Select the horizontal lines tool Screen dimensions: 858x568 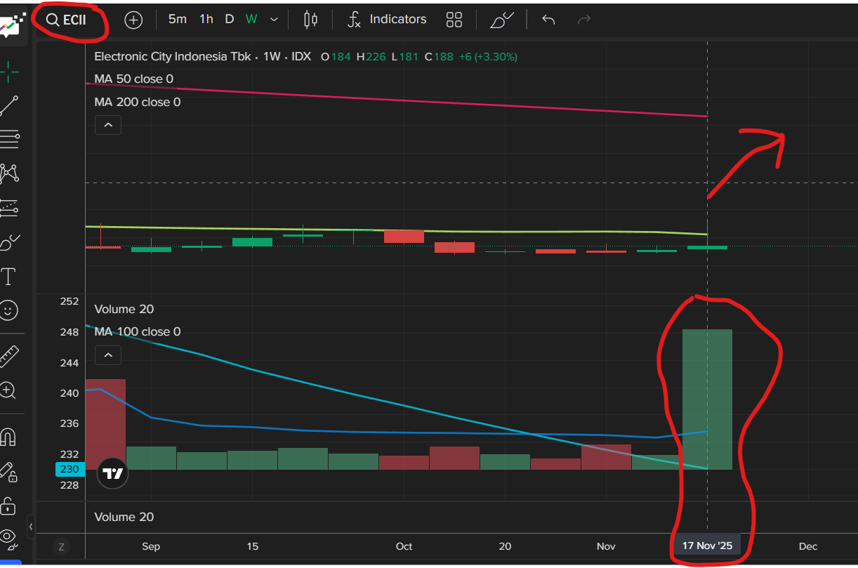click(x=9, y=139)
